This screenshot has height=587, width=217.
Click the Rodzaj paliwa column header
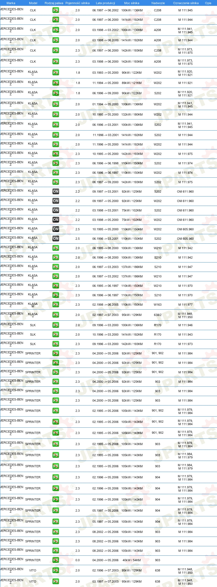[x=54, y=3]
